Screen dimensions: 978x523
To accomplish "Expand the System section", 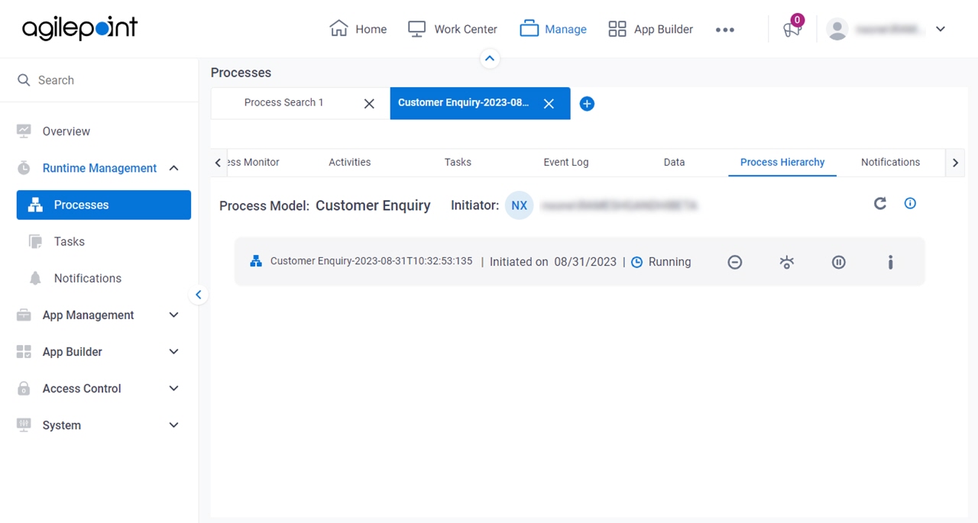I will [x=173, y=425].
